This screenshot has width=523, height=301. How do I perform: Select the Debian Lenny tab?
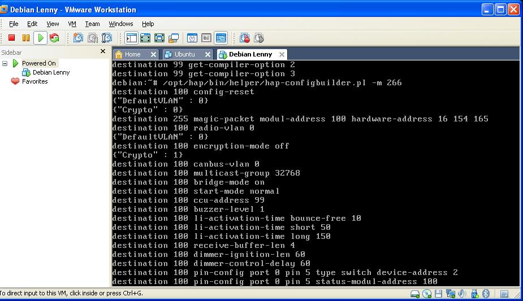(x=250, y=54)
